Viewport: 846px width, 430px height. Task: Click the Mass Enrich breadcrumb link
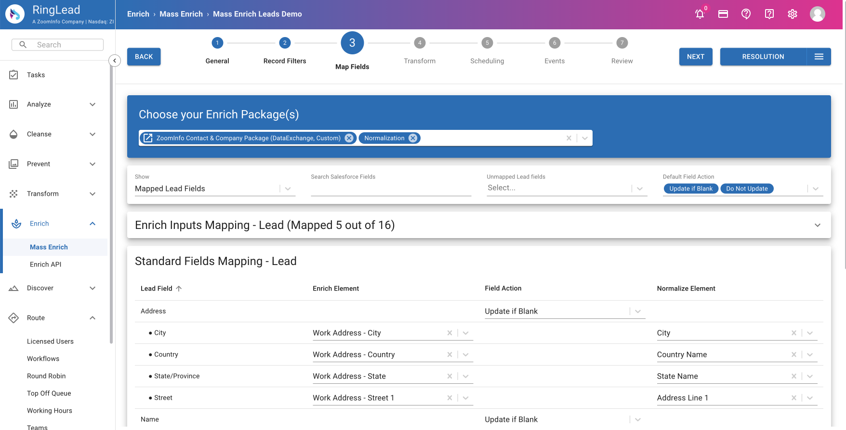coord(181,14)
